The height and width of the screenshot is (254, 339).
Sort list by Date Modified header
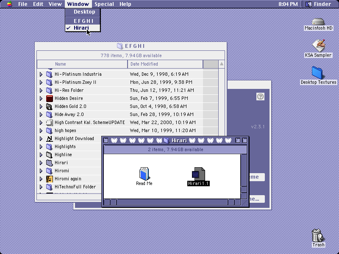point(165,64)
